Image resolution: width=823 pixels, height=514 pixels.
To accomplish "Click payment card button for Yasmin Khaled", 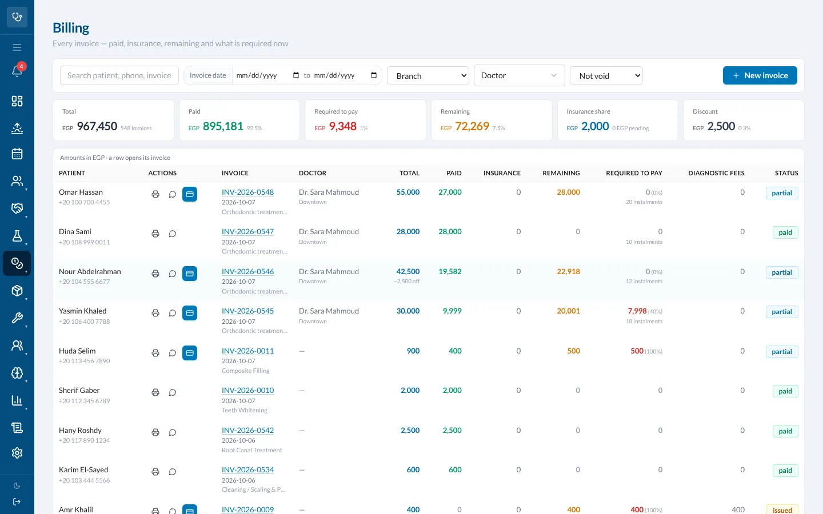I will point(190,313).
